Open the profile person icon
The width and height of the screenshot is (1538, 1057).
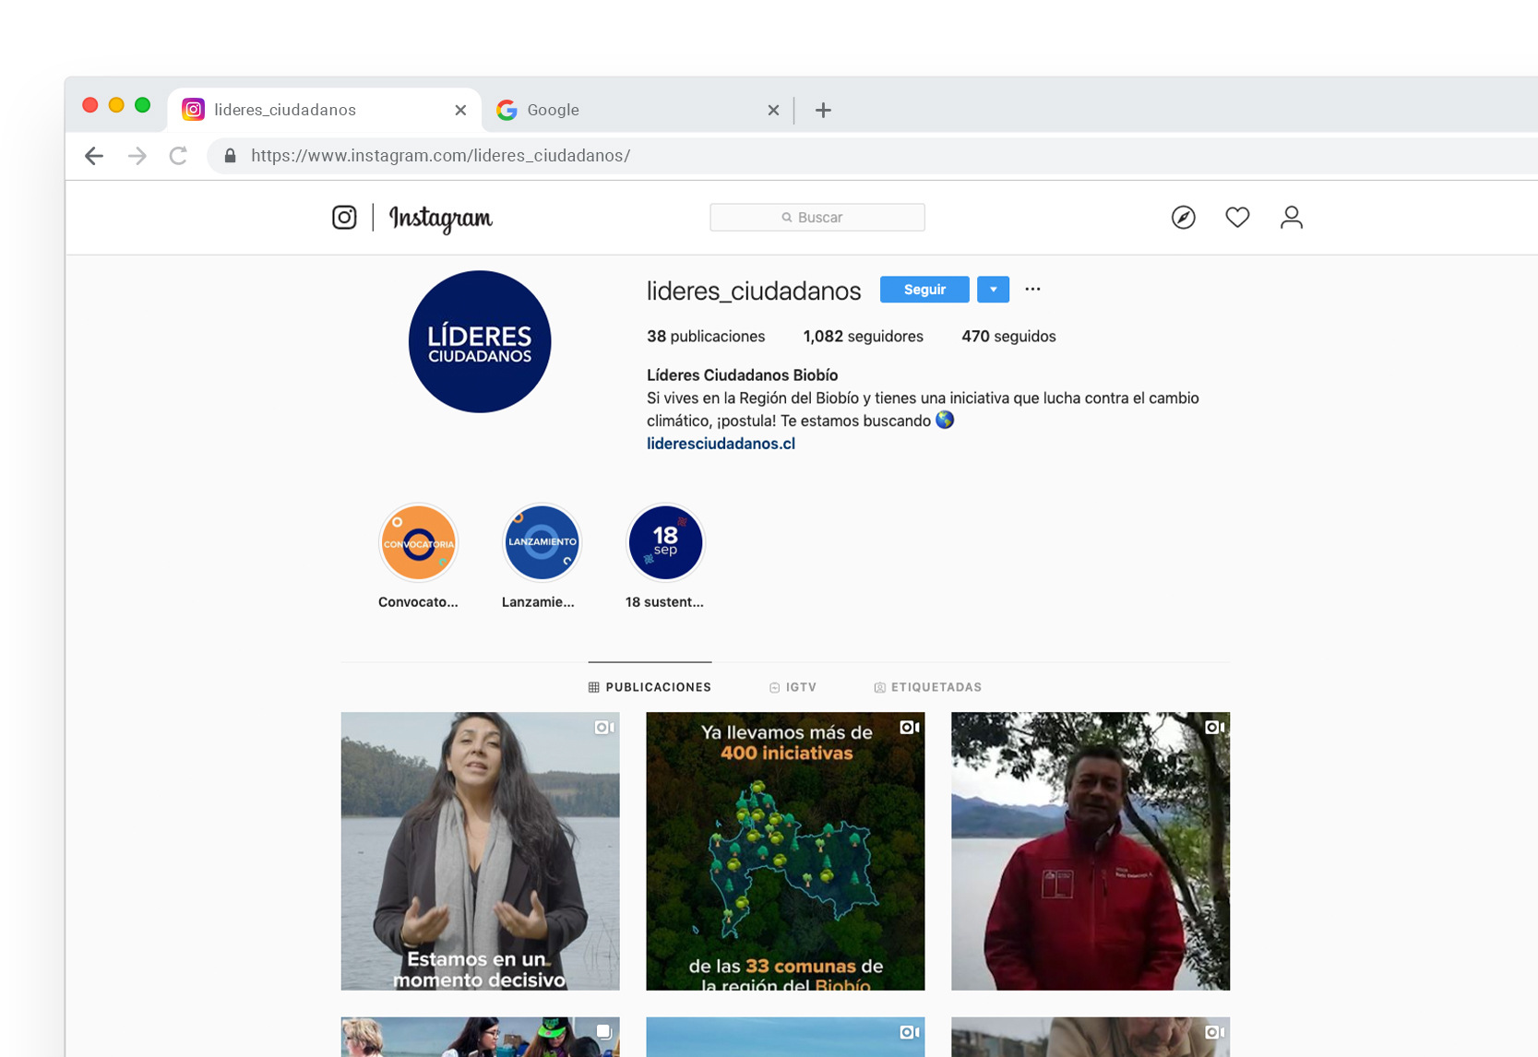1291,218
